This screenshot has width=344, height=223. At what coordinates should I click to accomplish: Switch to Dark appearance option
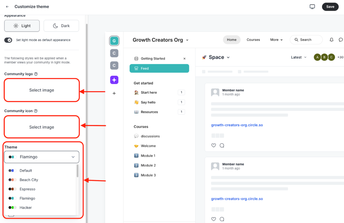(x=61, y=26)
